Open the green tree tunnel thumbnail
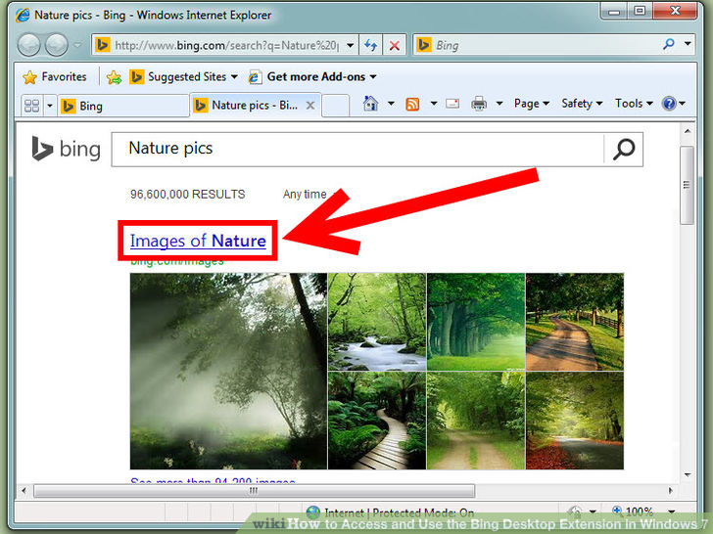Viewport: 713px width, 534px height. [x=476, y=322]
